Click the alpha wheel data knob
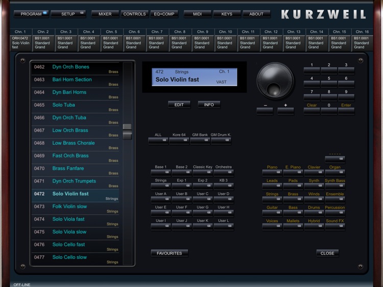383x287 pixels. click(x=275, y=81)
